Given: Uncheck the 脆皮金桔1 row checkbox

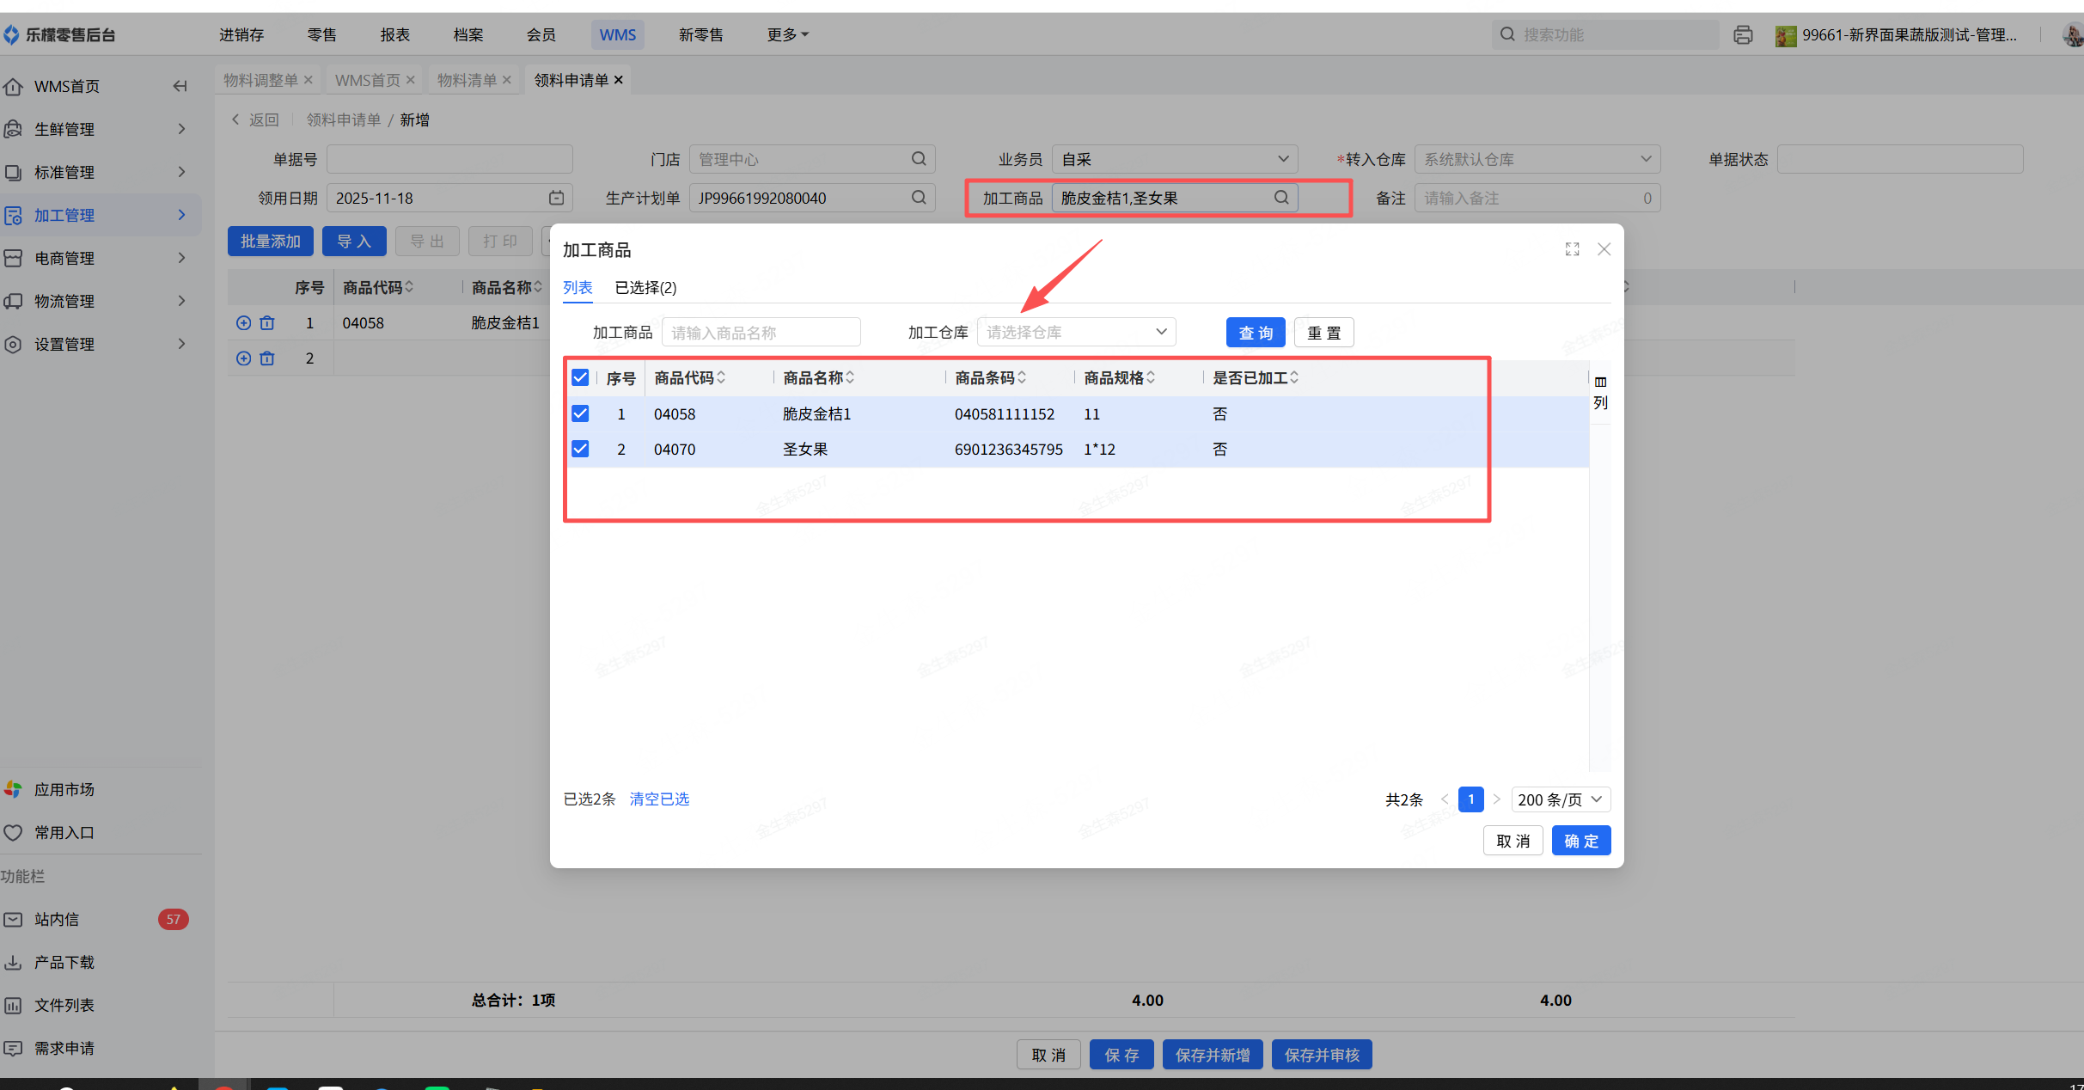Looking at the screenshot, I should (580, 414).
